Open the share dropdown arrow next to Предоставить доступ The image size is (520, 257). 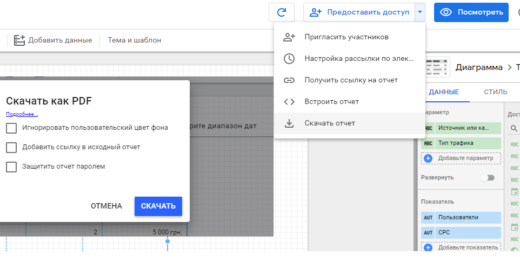pos(420,12)
